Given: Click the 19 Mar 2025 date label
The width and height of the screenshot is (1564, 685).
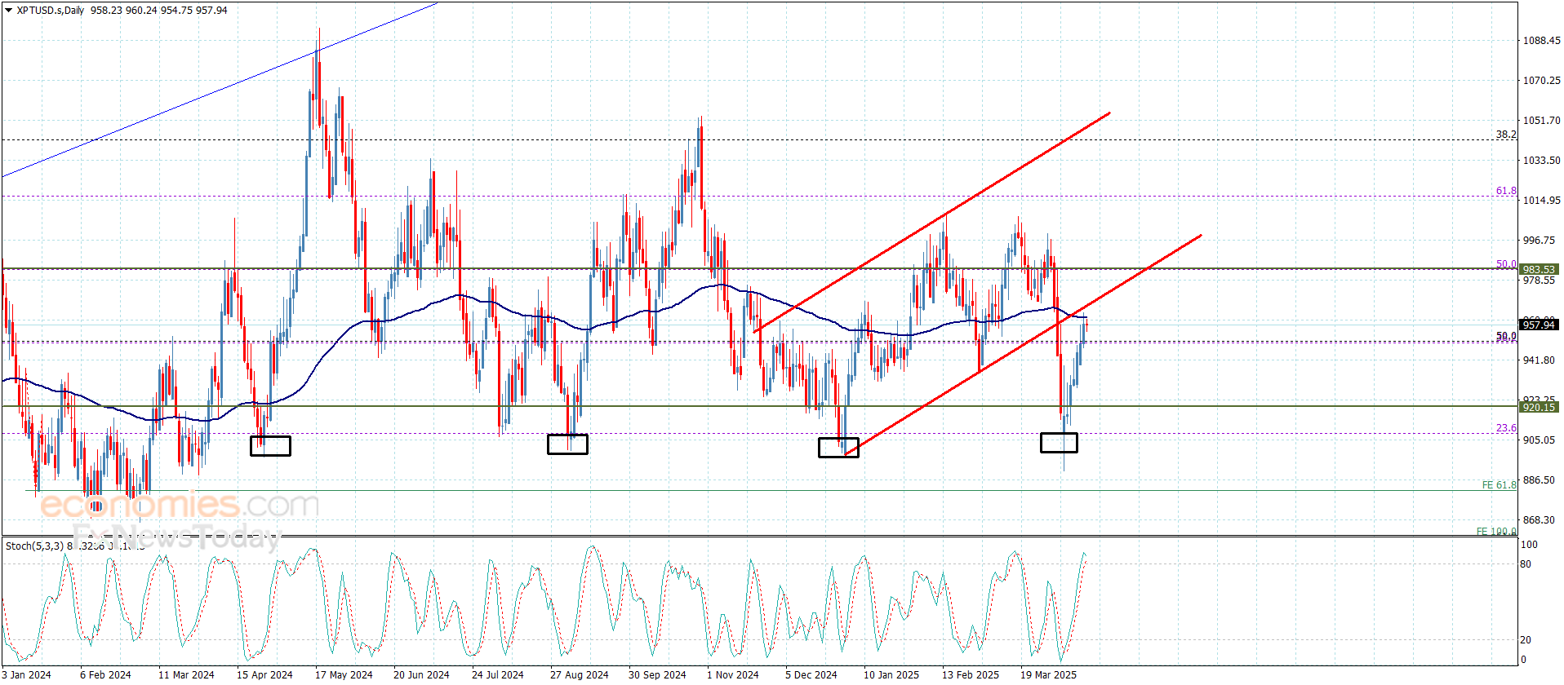Looking at the screenshot, I should [x=1048, y=674].
